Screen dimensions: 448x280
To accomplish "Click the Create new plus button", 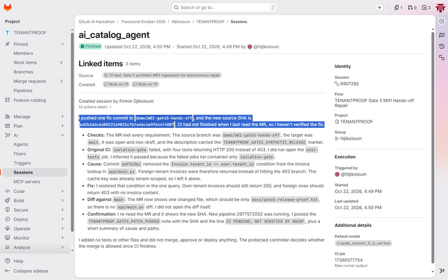I will pos(380,8).
